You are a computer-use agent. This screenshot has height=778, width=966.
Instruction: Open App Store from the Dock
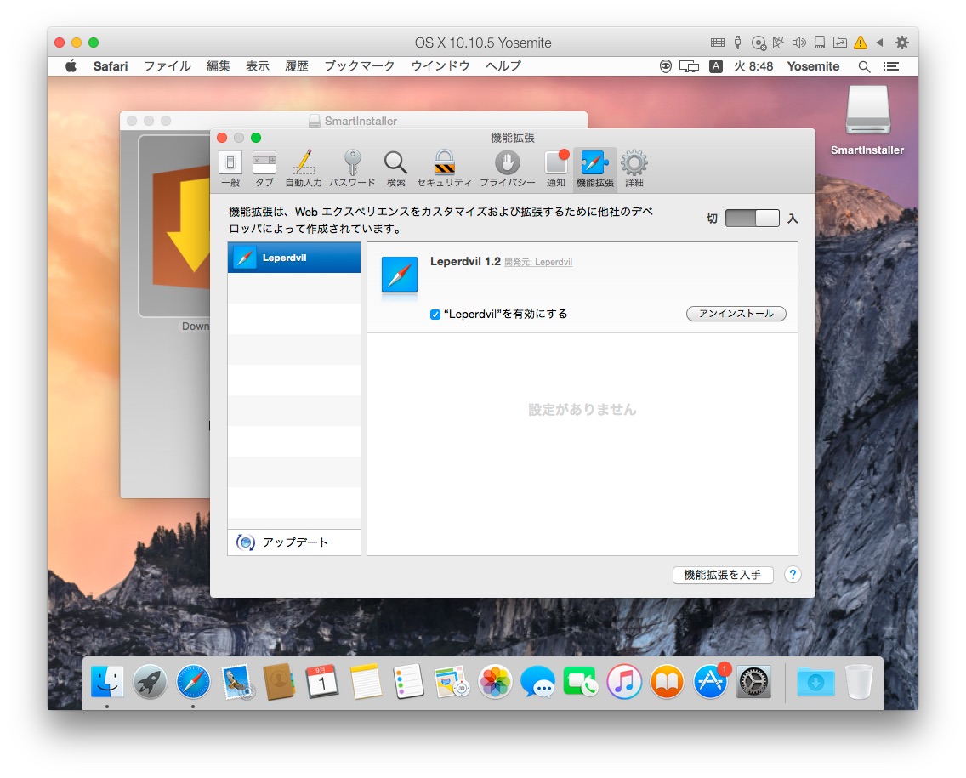coord(710,683)
